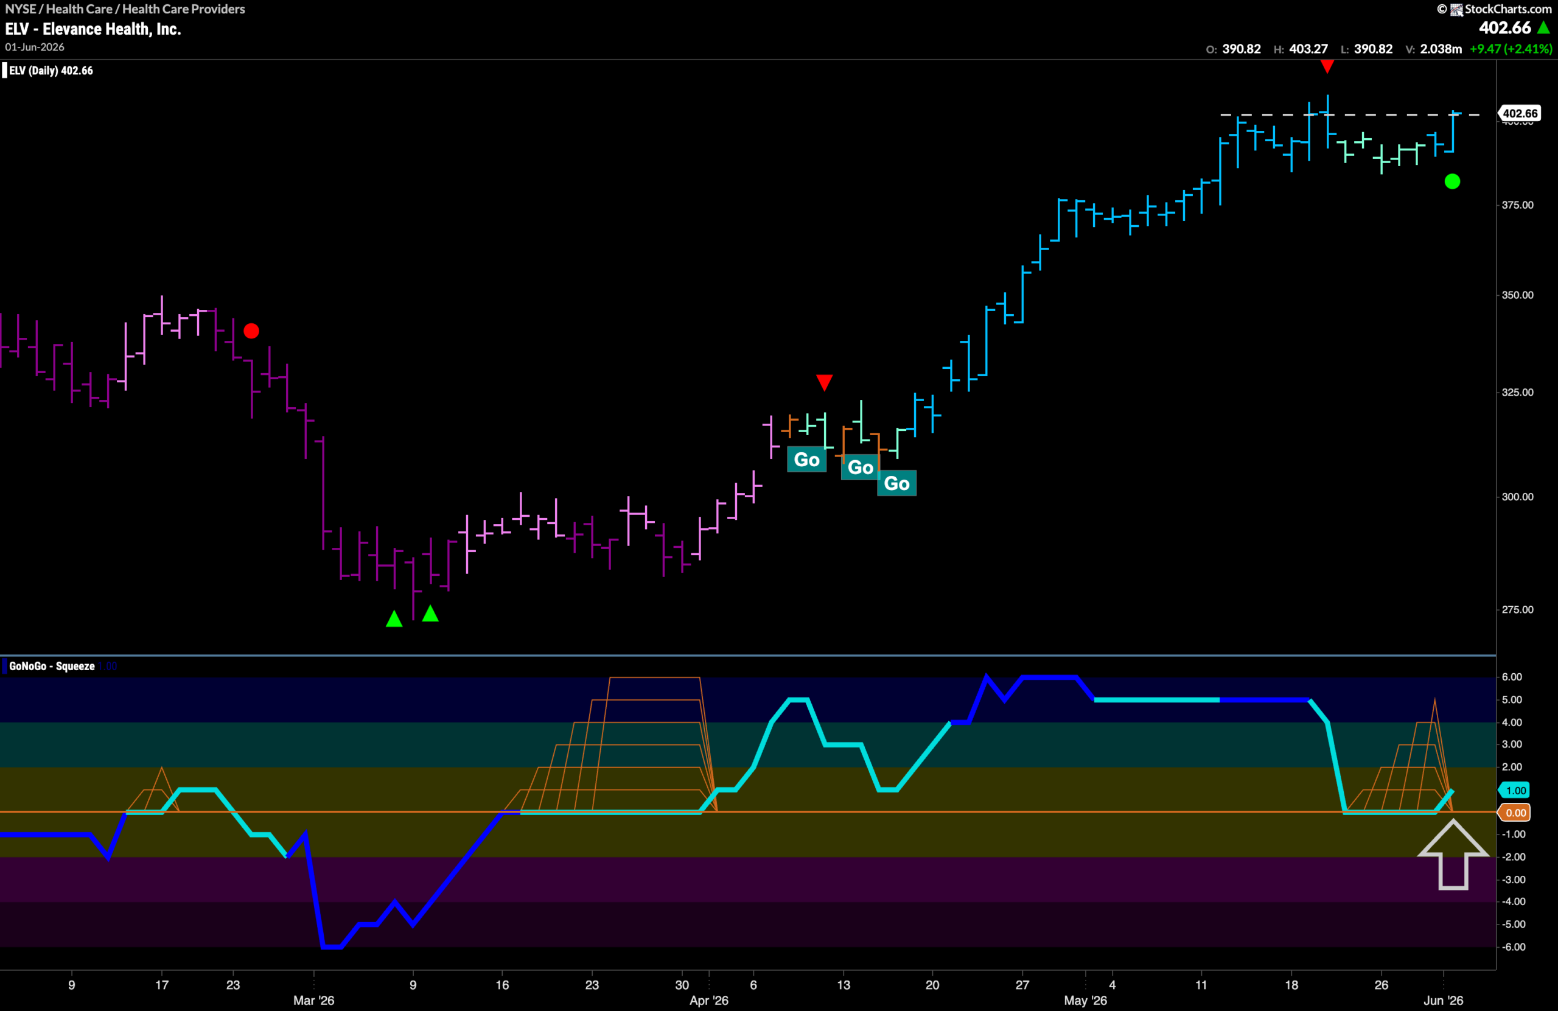Click the green up-arrow beside 402.66 price

[x=1543, y=27]
